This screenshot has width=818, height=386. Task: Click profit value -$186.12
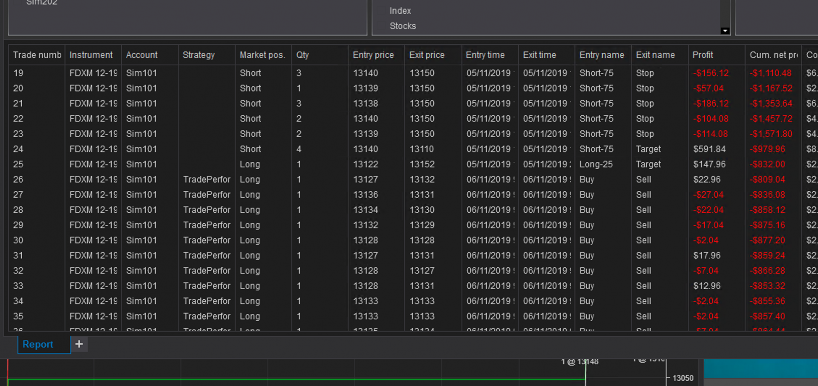pos(711,104)
